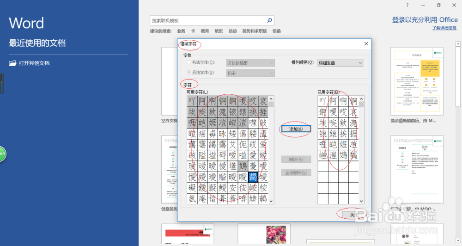Open the 仿宋 system font dropdown

(x=250, y=73)
